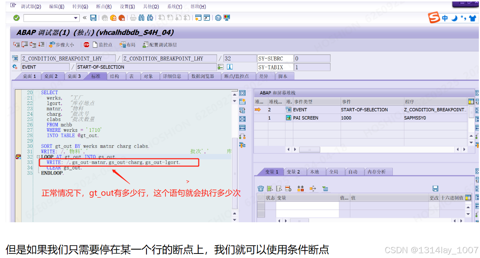Click the 监控点 watchpoint button

tap(102, 45)
